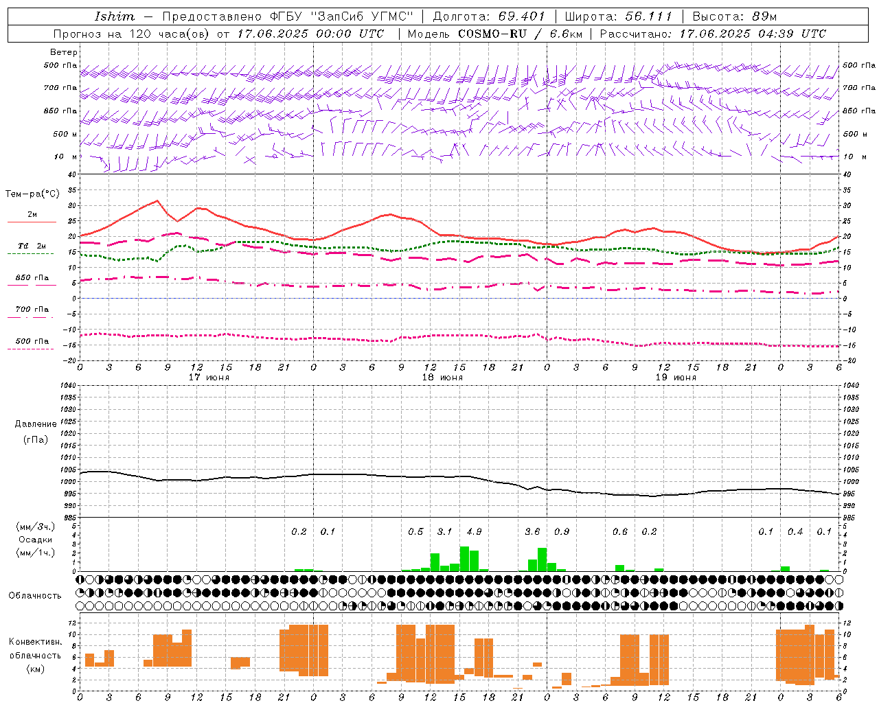Select the "Широта: 56.111" latitude value
The height and width of the screenshot is (703, 879).
tap(618, 16)
